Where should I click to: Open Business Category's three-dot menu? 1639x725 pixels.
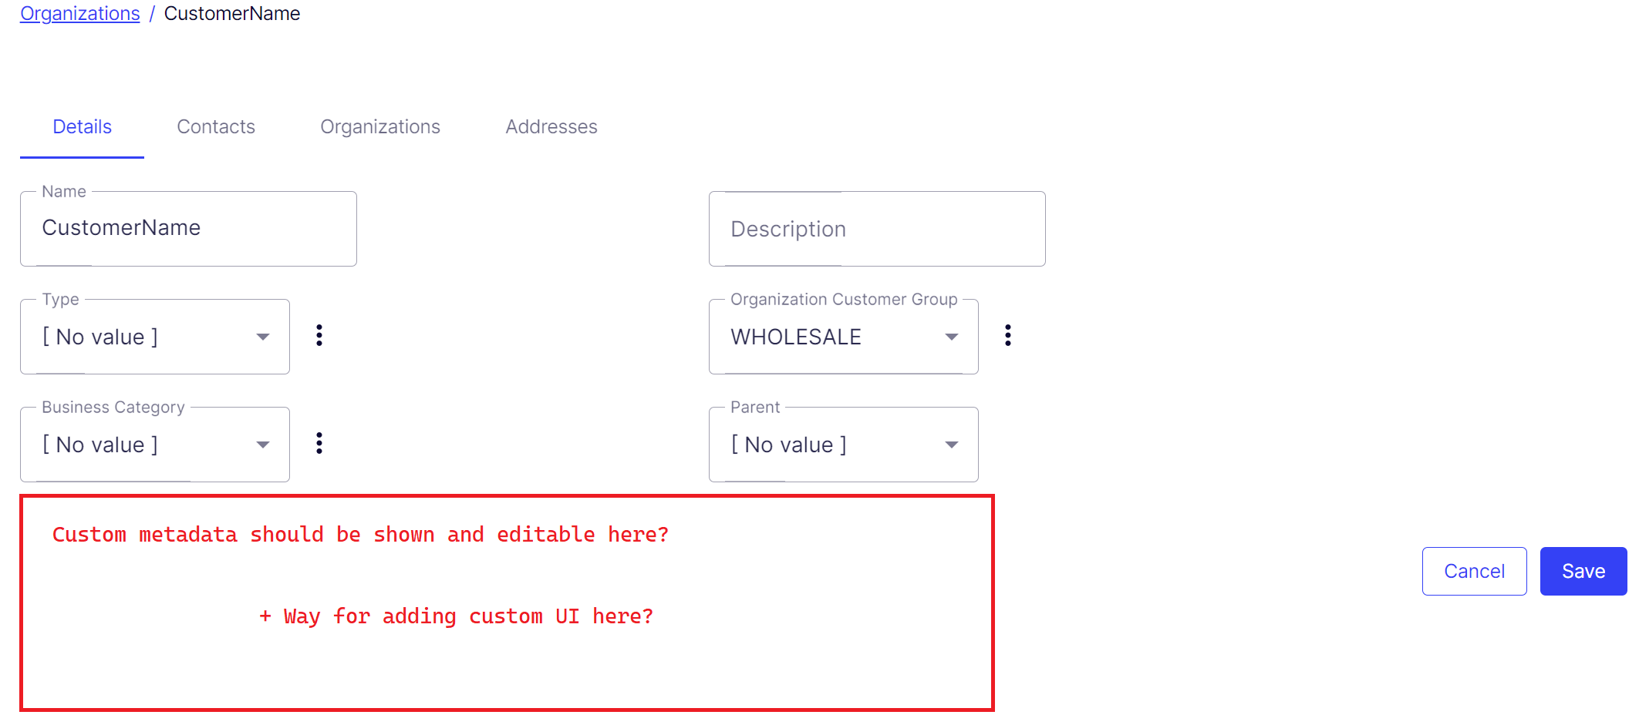point(319,444)
